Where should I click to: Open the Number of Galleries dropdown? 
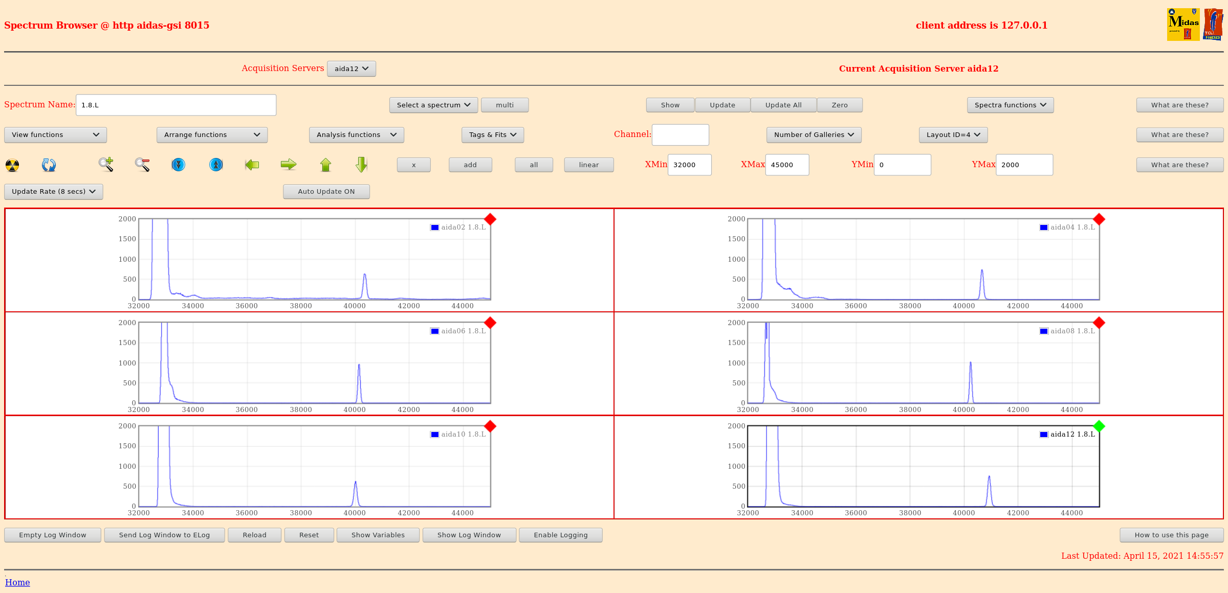(814, 135)
